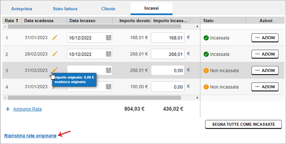
Task: Click top scrollbar left arrow
Action: 5,26
